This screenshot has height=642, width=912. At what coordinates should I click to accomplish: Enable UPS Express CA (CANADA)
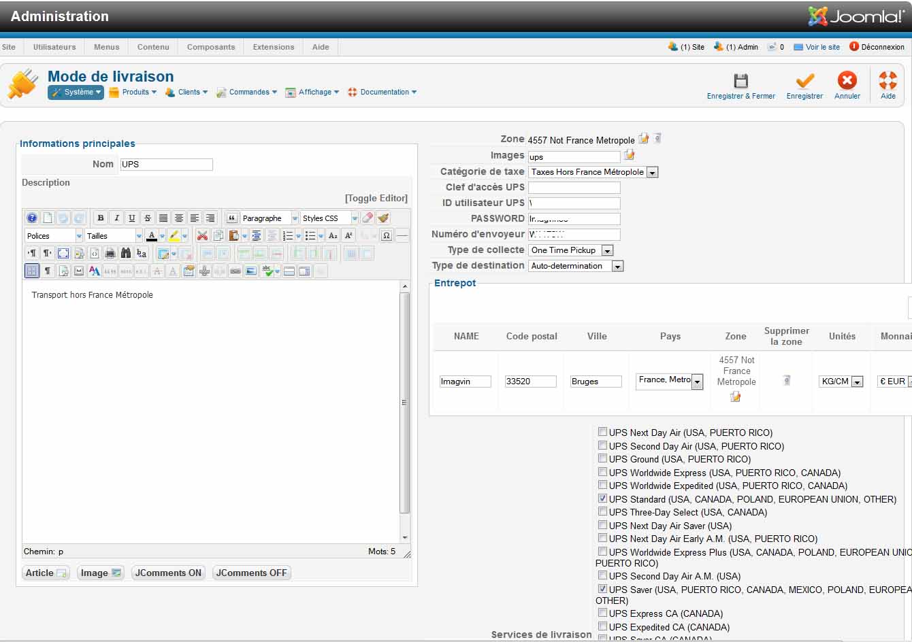[602, 613]
